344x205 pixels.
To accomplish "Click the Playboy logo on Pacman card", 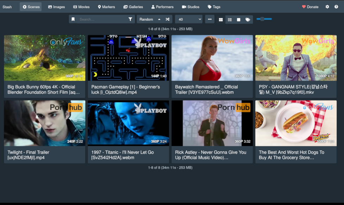I will tap(151, 44).
